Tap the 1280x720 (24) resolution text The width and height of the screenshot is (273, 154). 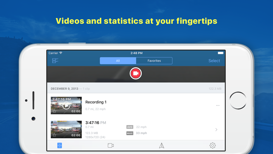[x=95, y=137]
